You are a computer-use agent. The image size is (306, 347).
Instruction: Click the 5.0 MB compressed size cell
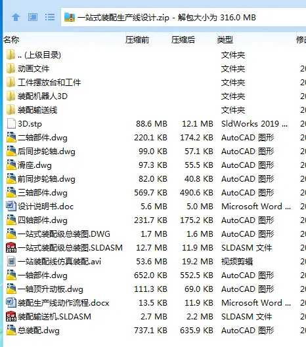(x=200, y=207)
